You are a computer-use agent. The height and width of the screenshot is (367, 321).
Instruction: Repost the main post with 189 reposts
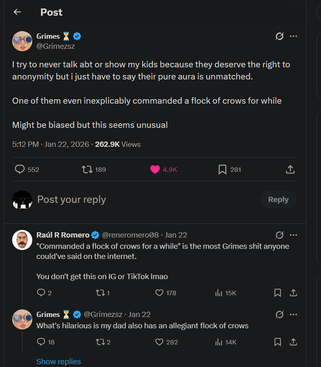coord(87,169)
